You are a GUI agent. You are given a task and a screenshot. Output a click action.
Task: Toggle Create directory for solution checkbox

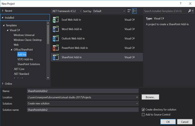click(143, 110)
